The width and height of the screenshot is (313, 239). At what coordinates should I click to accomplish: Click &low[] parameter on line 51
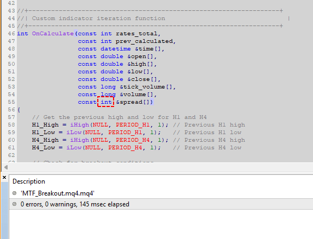(139, 72)
